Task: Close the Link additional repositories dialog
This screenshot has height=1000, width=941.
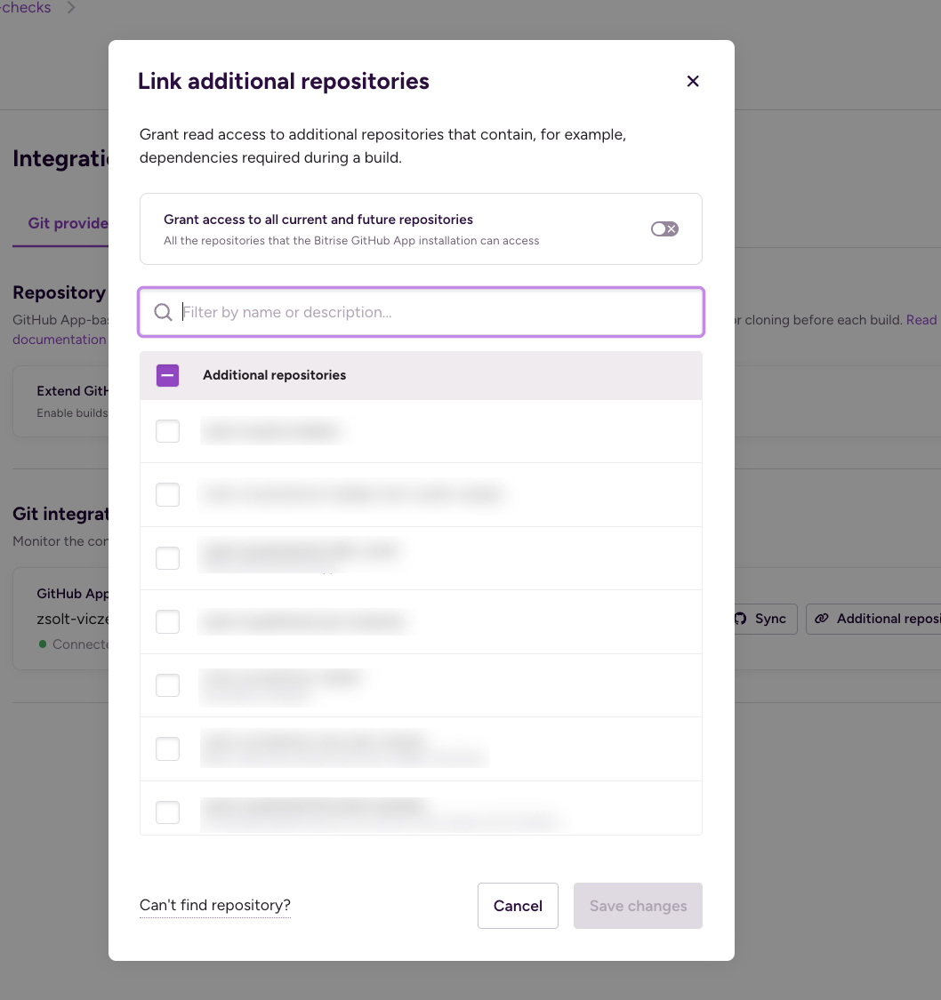Action: pos(693,81)
